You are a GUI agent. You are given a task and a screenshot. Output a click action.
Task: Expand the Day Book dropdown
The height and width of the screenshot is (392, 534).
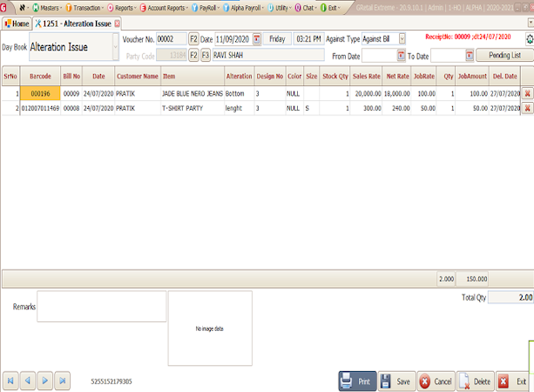click(116, 47)
